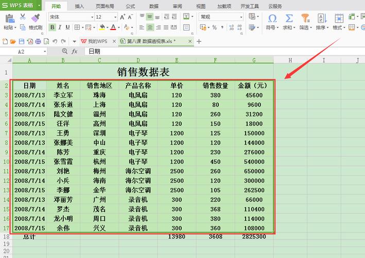Click the undo arrow
This screenshot has width=365, height=258.
pos(55,41)
